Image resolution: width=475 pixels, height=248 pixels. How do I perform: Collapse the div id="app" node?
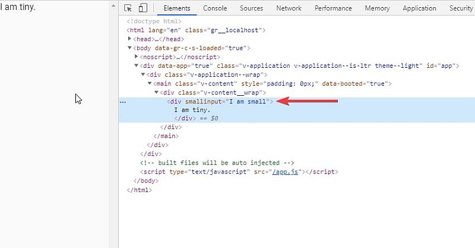point(137,65)
